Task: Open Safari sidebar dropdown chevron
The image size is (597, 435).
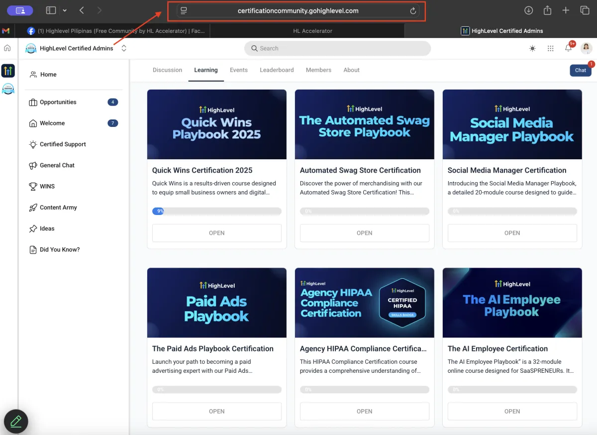Action: point(65,10)
